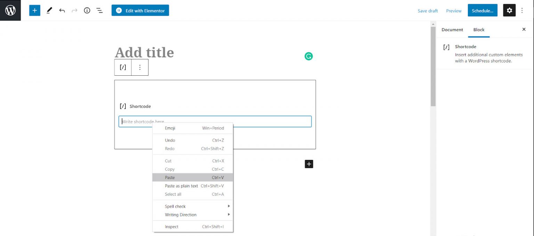This screenshot has height=236, width=534.
Task: Open the content info details icon
Action: point(87,10)
